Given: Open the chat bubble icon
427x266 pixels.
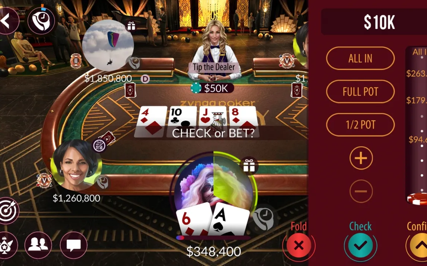Looking at the screenshot, I should [x=73, y=245].
